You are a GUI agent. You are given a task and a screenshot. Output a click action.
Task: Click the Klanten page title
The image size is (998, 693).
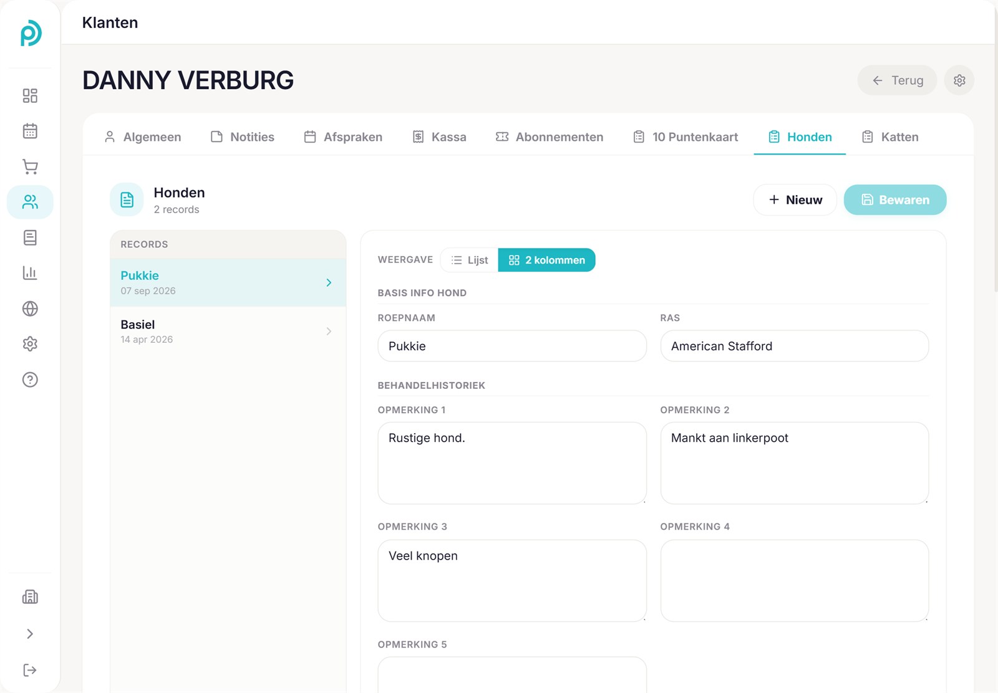tap(110, 22)
